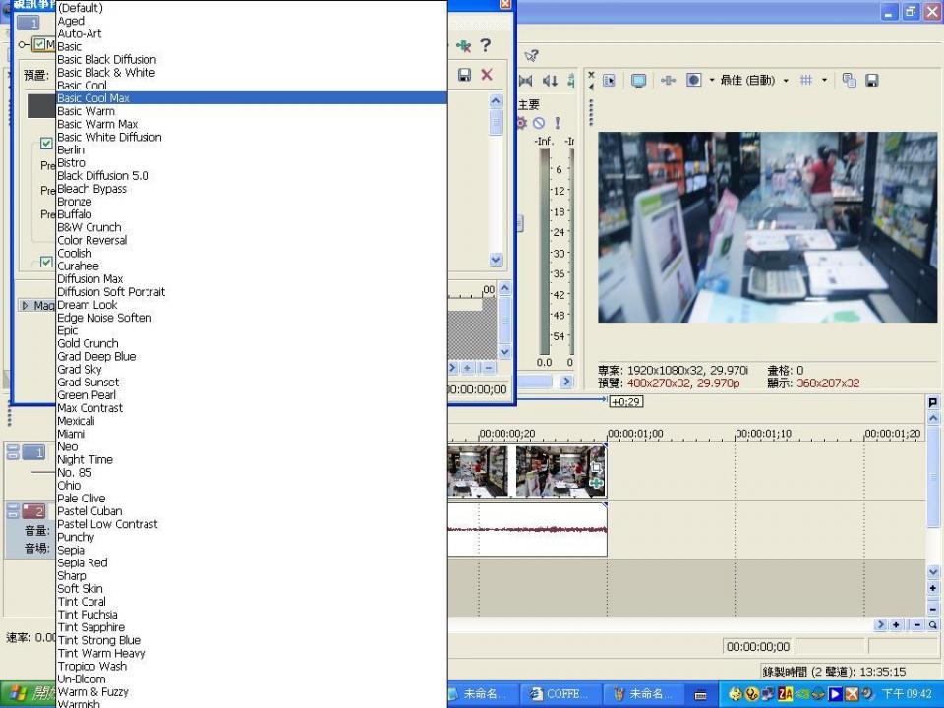Open the overlays grid dropdown arrow
This screenshot has width=944, height=708.
(x=824, y=81)
